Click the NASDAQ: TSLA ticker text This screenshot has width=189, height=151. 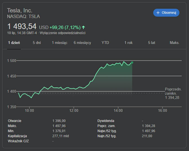[23, 17]
